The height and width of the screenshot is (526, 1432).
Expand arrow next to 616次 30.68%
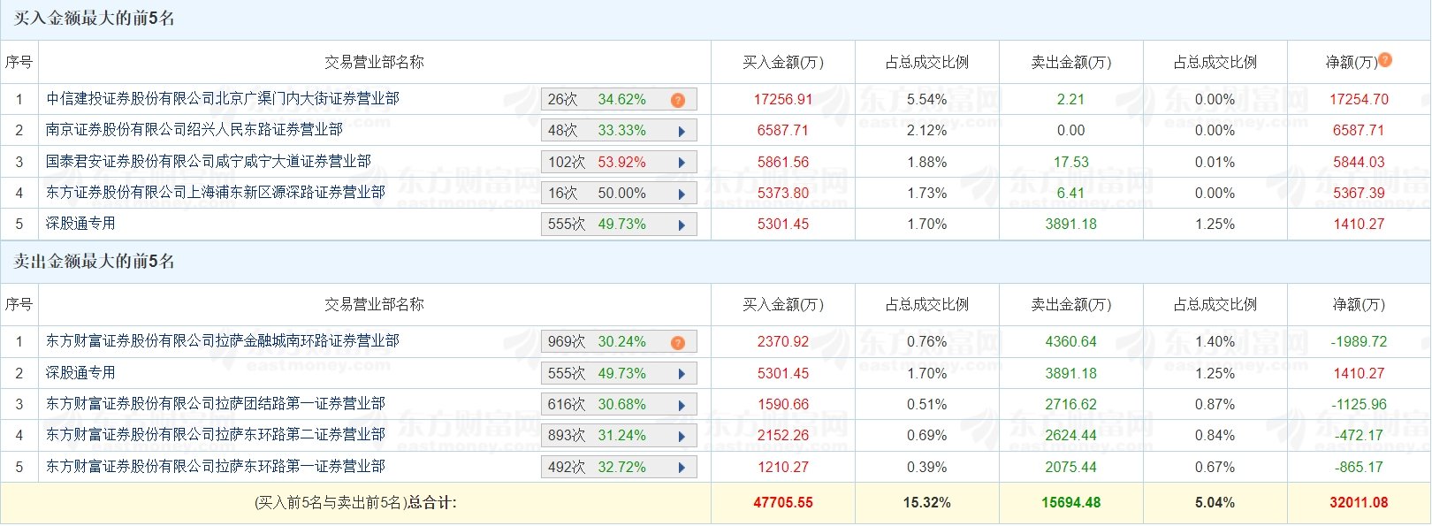click(682, 405)
